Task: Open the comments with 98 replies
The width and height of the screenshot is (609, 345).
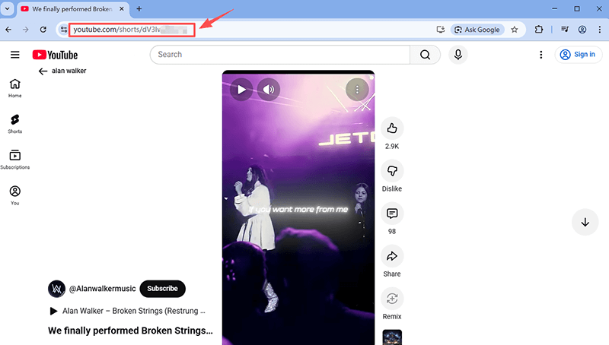Action: [392, 214]
